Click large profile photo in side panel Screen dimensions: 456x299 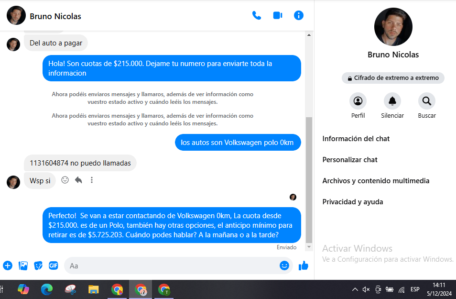tap(393, 27)
